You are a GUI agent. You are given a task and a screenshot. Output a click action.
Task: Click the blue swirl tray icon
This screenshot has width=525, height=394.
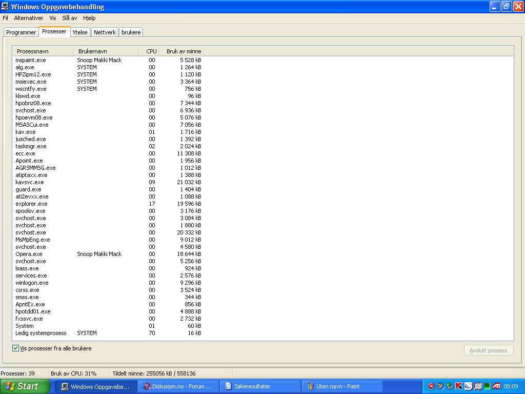coord(469,386)
